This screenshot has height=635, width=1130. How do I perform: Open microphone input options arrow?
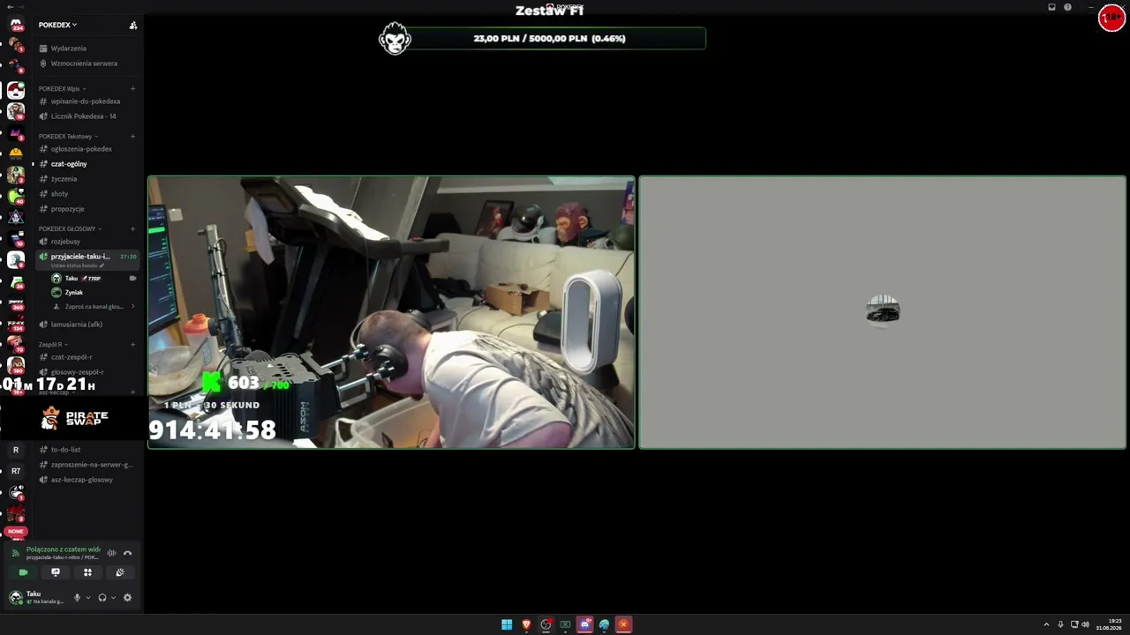tap(87, 598)
